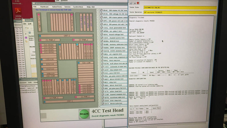Expand the arrow beside PAFA pass/fail test
Screen dimensions: 227x128
point(99,73)
